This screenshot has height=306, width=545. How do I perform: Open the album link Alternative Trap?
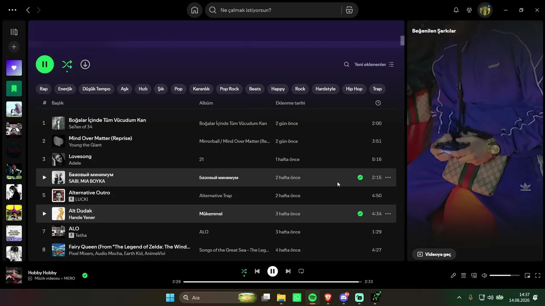(x=215, y=195)
